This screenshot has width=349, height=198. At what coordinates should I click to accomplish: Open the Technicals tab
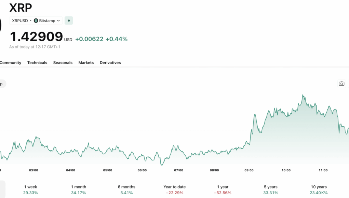[37, 63]
